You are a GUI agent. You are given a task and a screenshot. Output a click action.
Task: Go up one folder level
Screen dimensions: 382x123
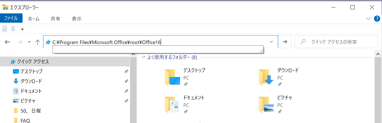click(x=38, y=42)
